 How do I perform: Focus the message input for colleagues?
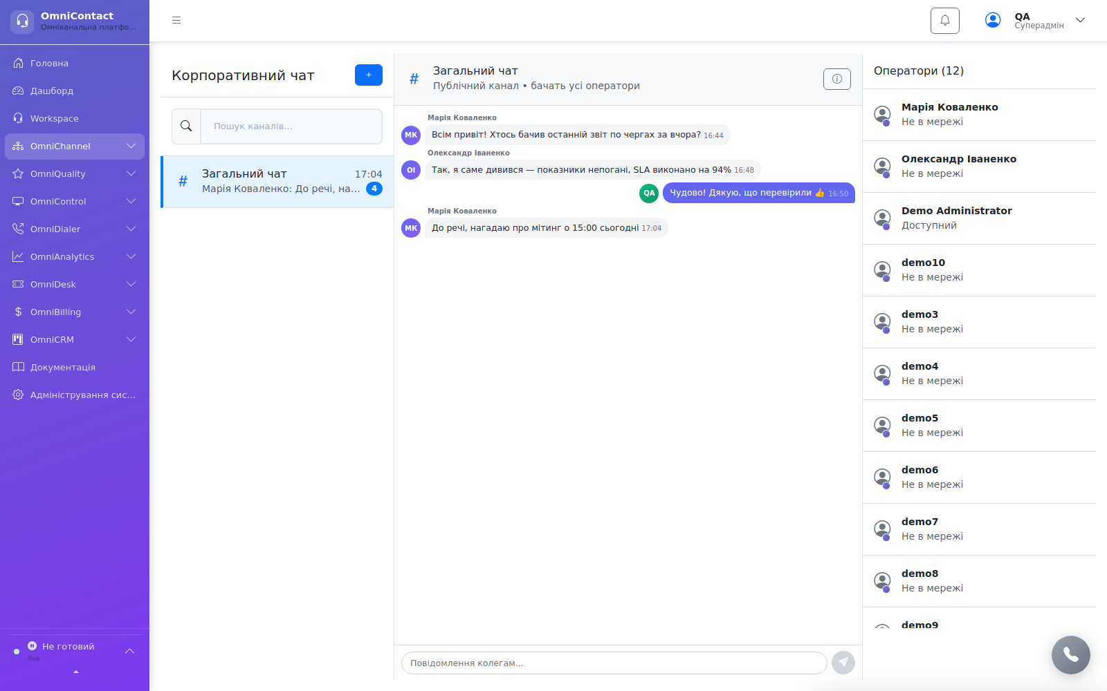614,663
